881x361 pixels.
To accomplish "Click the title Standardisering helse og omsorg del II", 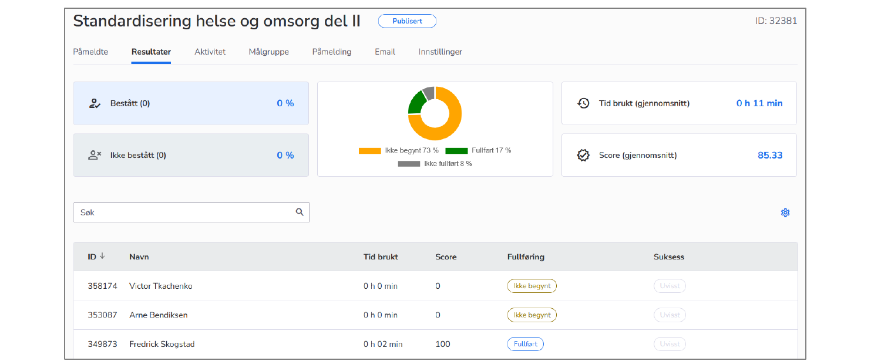I will pos(217,21).
